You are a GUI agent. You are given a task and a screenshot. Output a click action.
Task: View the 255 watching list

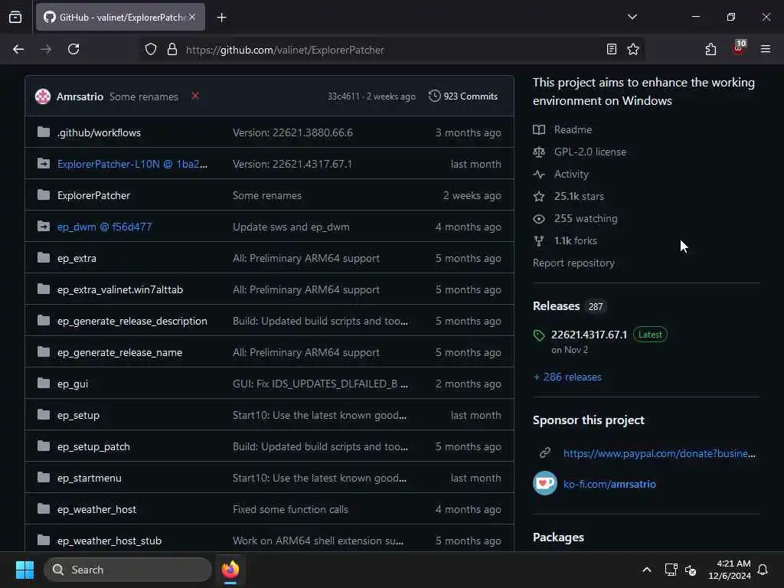(586, 218)
